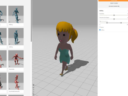Click the 'Sneak Walk' caption text
Screen dimensions: 128x96
pyautogui.click(x=11, y=69)
